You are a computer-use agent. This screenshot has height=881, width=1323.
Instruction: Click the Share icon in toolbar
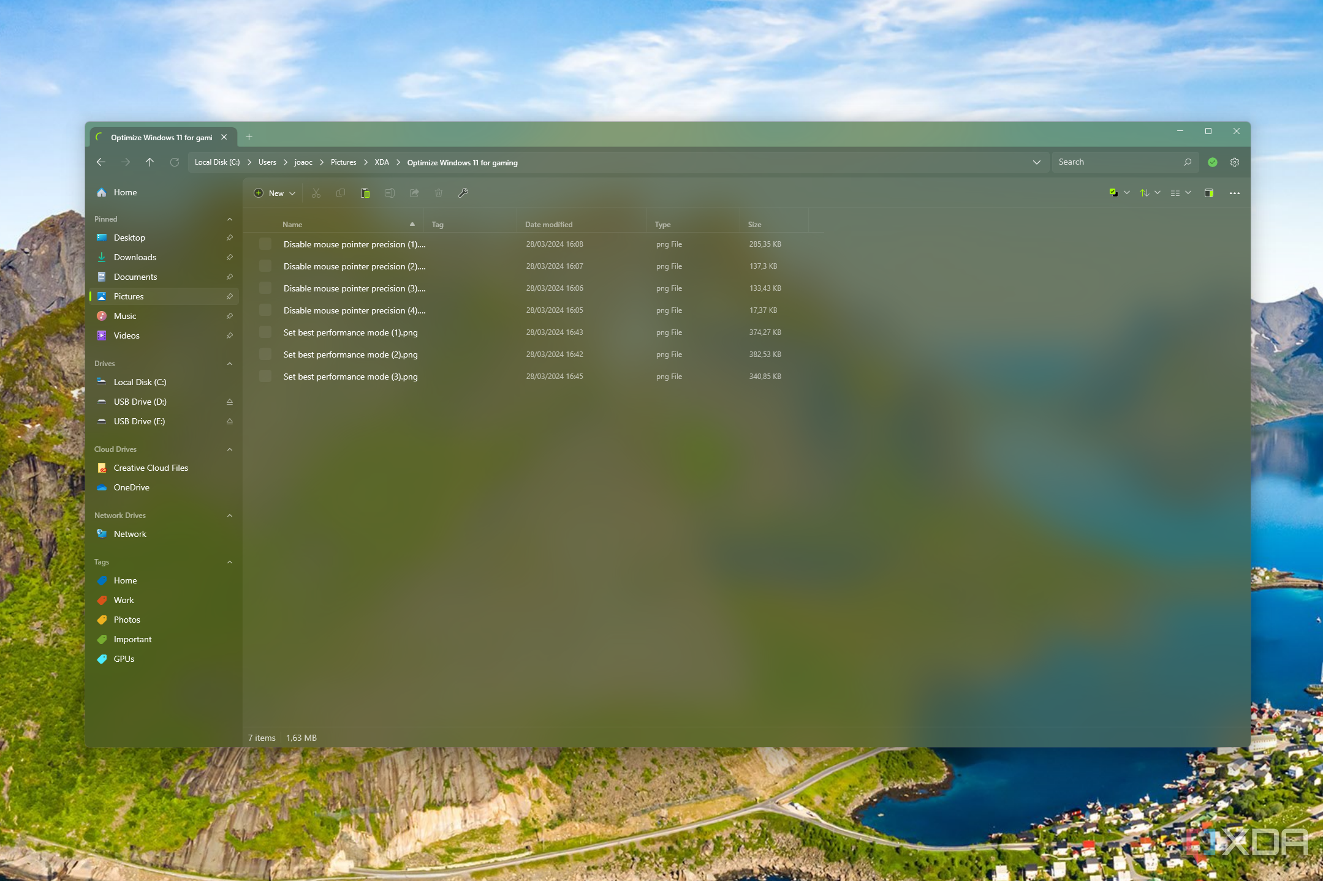pyautogui.click(x=414, y=193)
